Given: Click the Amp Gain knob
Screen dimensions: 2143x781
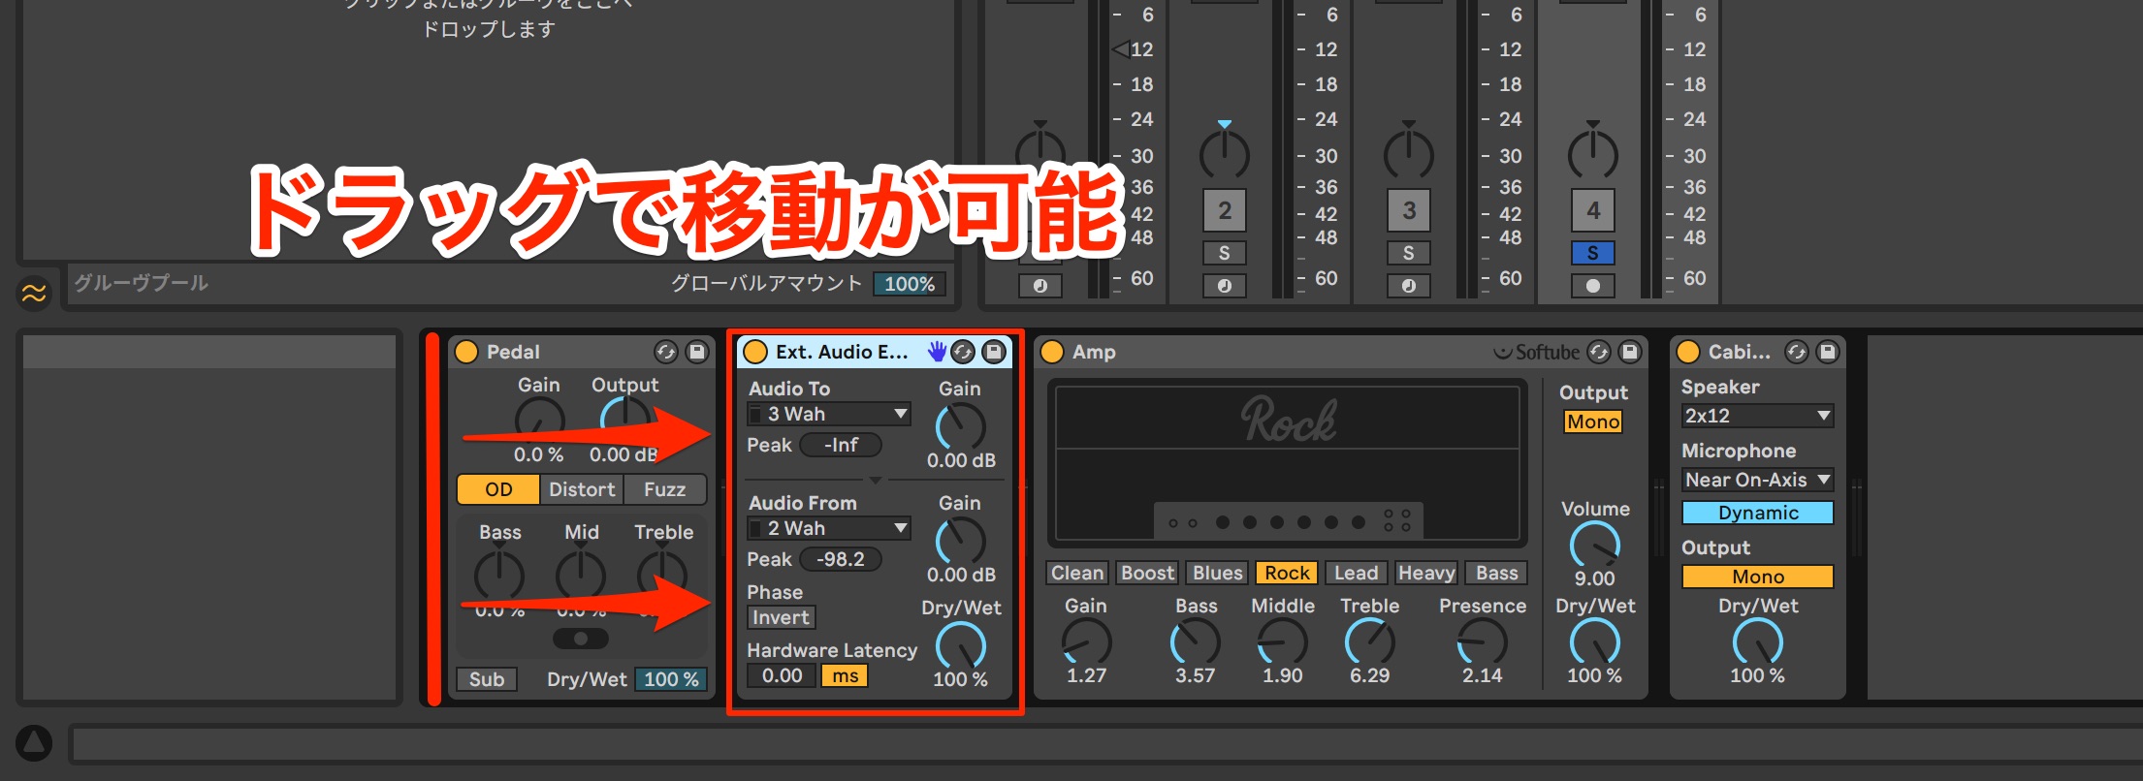Looking at the screenshot, I should (1086, 642).
